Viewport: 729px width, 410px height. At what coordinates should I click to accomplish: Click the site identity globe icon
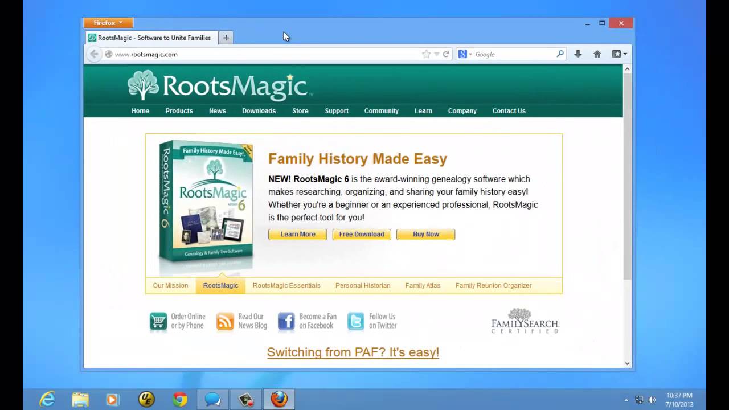[108, 54]
